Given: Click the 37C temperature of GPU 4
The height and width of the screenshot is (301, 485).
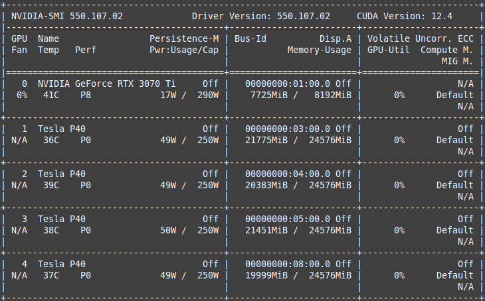Looking at the screenshot, I should point(51,275).
